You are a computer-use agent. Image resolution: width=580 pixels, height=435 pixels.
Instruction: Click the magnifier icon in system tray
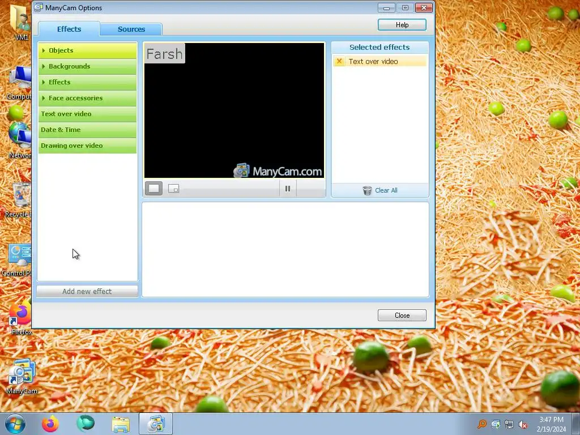tap(481, 424)
